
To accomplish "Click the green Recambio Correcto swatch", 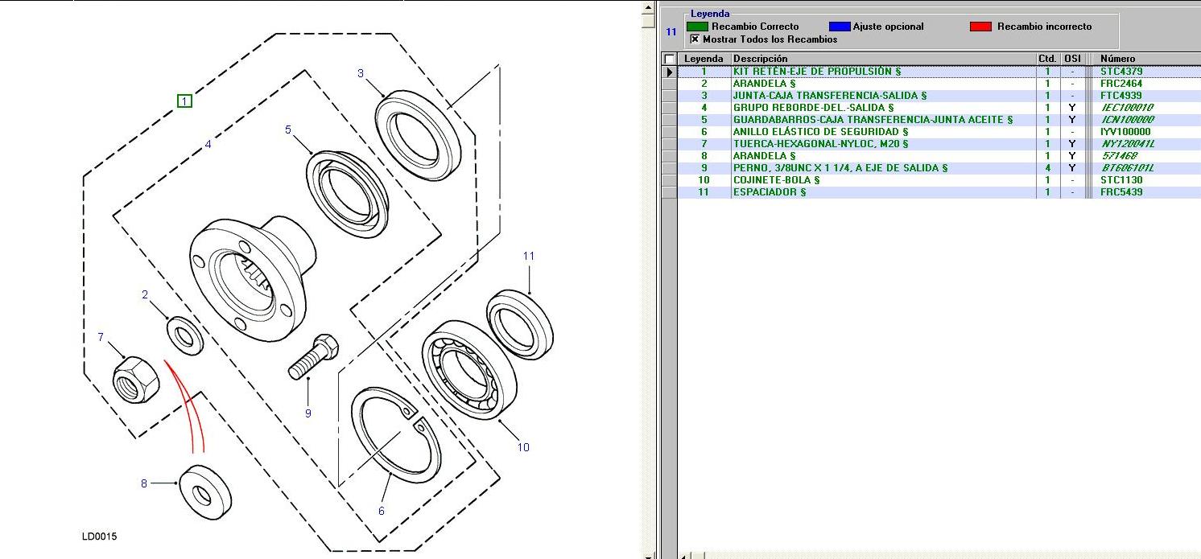I will [696, 27].
